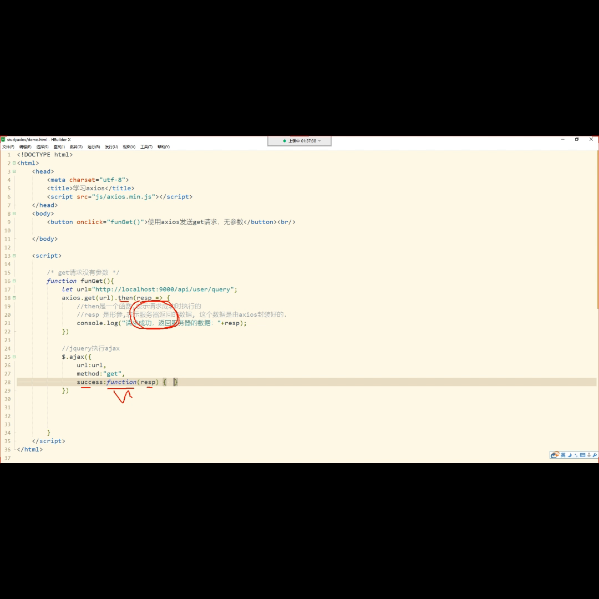Open the 发行(U) menu
The width and height of the screenshot is (599, 599).
point(111,146)
